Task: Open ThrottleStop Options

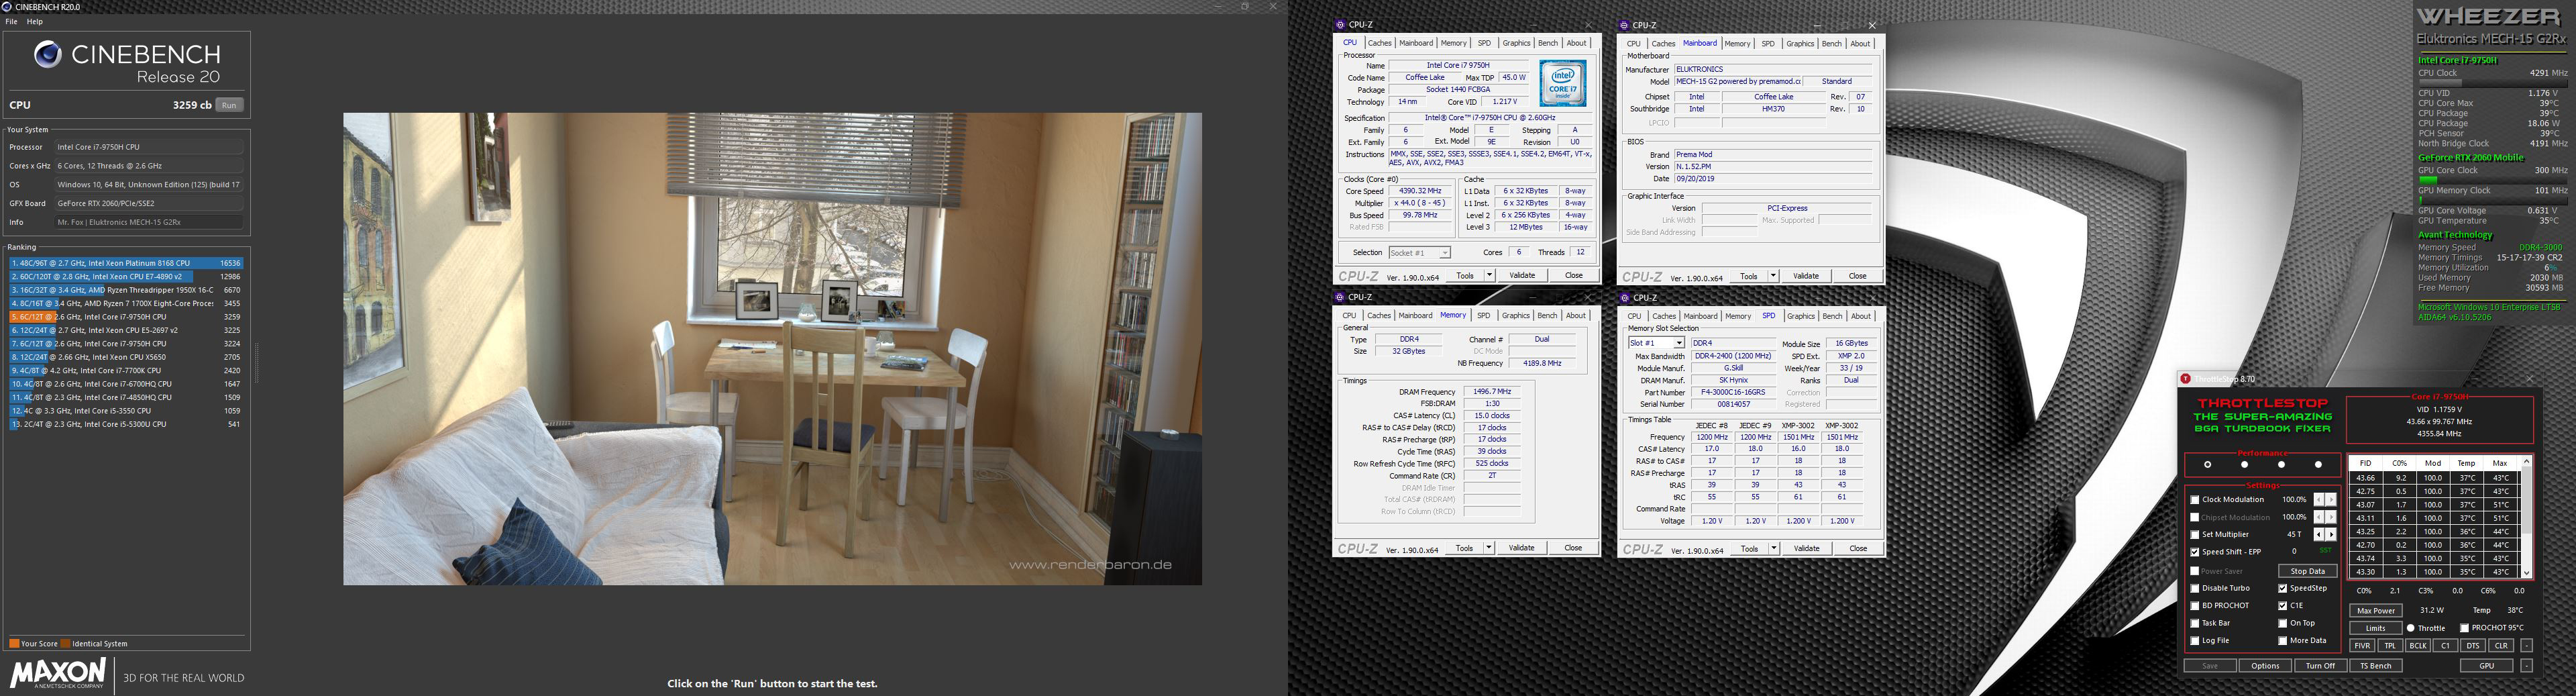Action: [2265, 666]
